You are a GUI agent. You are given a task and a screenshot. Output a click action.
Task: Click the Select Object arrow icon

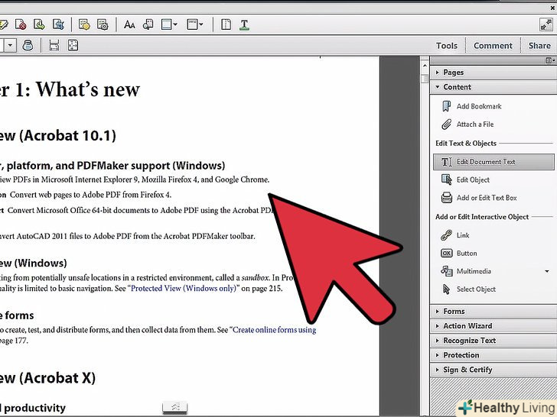(x=446, y=289)
